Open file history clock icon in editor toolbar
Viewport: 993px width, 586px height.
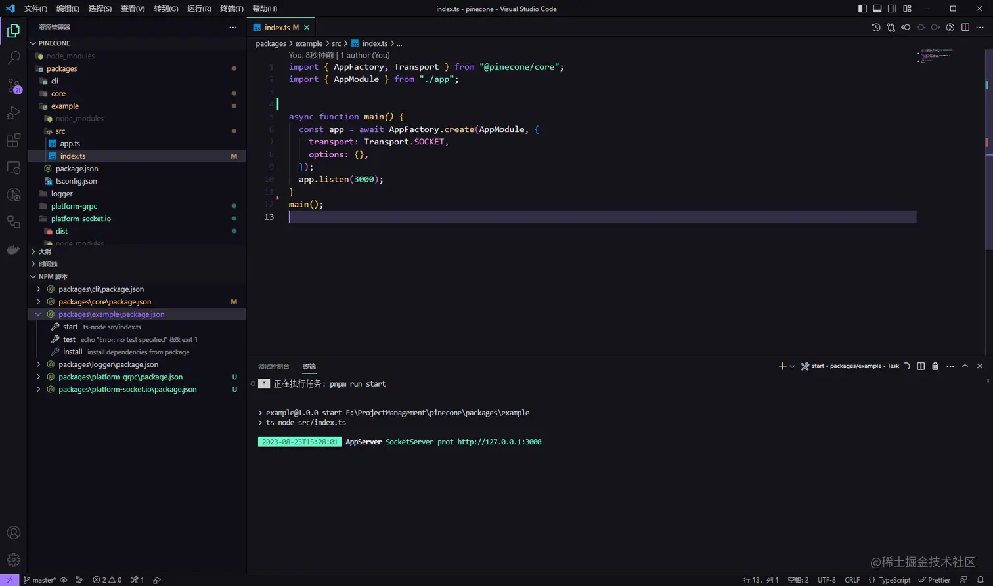point(876,28)
